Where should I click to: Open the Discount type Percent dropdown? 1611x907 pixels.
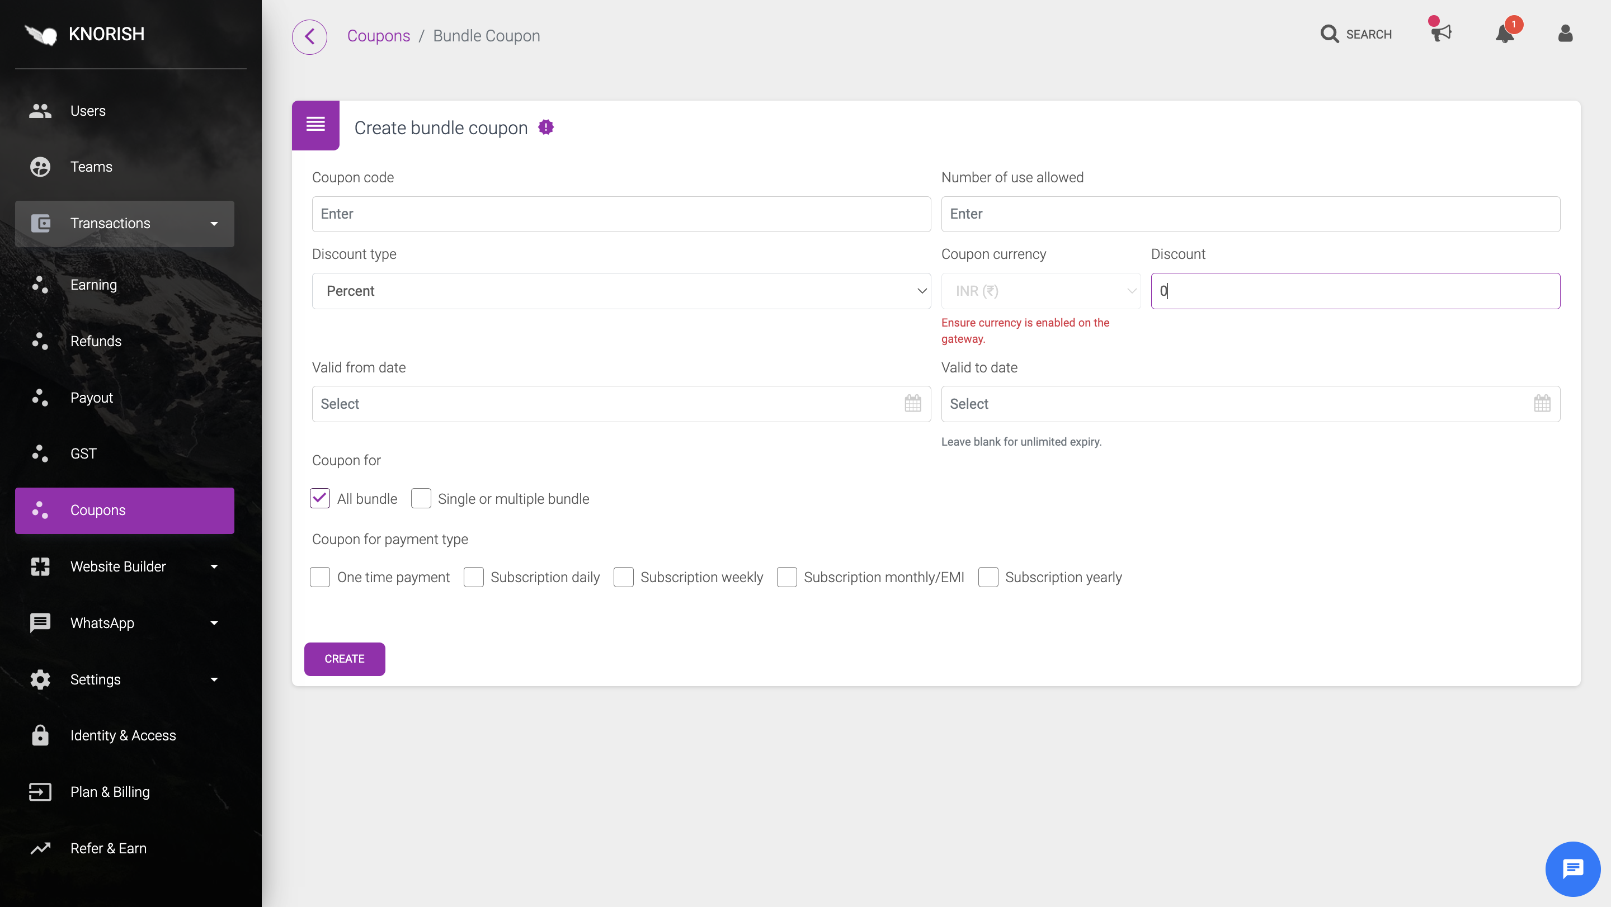[621, 291]
